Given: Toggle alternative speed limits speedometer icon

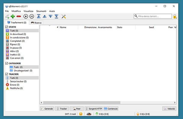Looking at the screenshot, I should tap(89, 114).
